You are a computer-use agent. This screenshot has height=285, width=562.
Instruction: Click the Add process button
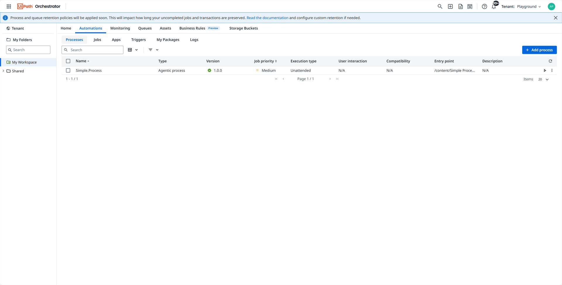[x=539, y=50]
